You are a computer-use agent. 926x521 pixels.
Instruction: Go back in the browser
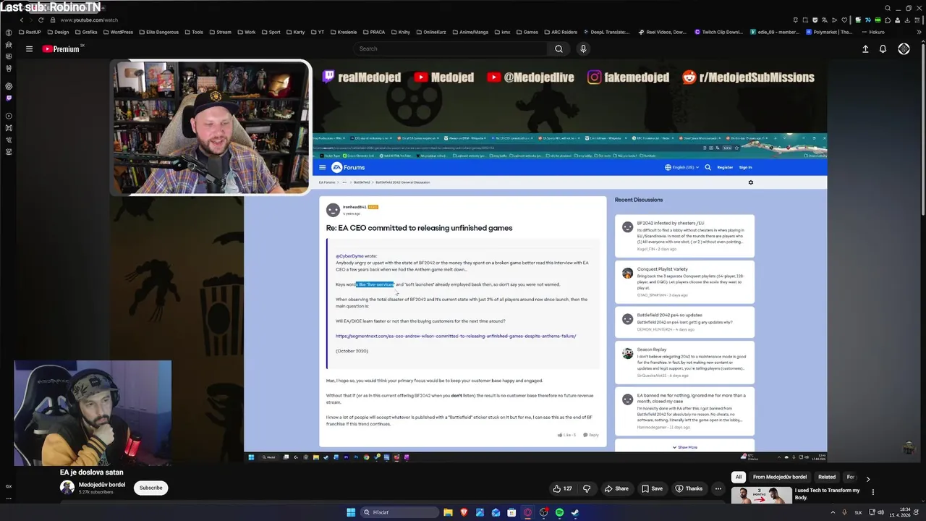click(x=22, y=20)
